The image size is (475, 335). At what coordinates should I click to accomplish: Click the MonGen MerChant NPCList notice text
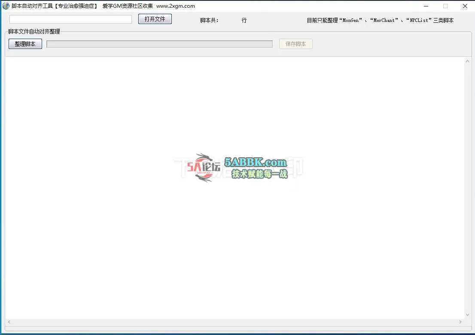380,20
